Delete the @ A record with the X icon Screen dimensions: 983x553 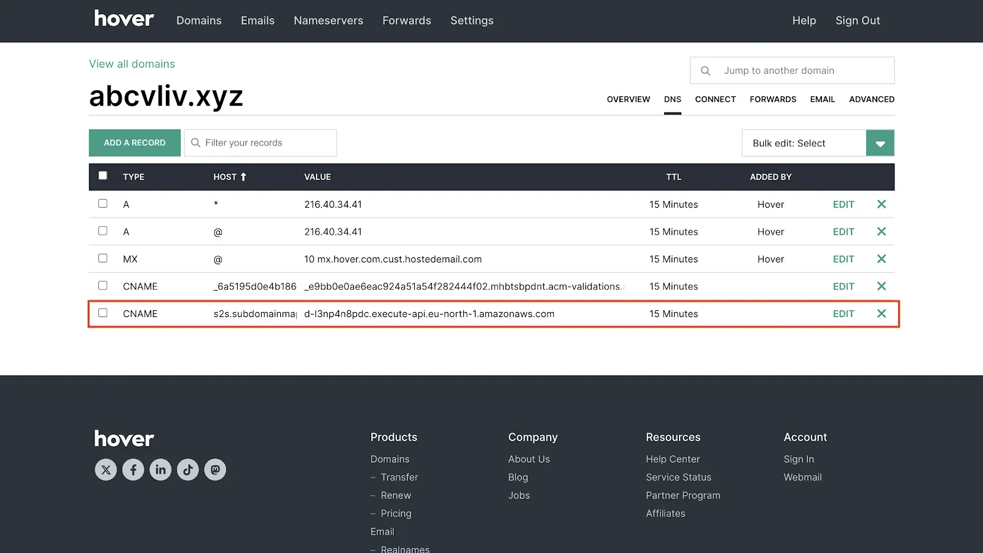click(882, 232)
